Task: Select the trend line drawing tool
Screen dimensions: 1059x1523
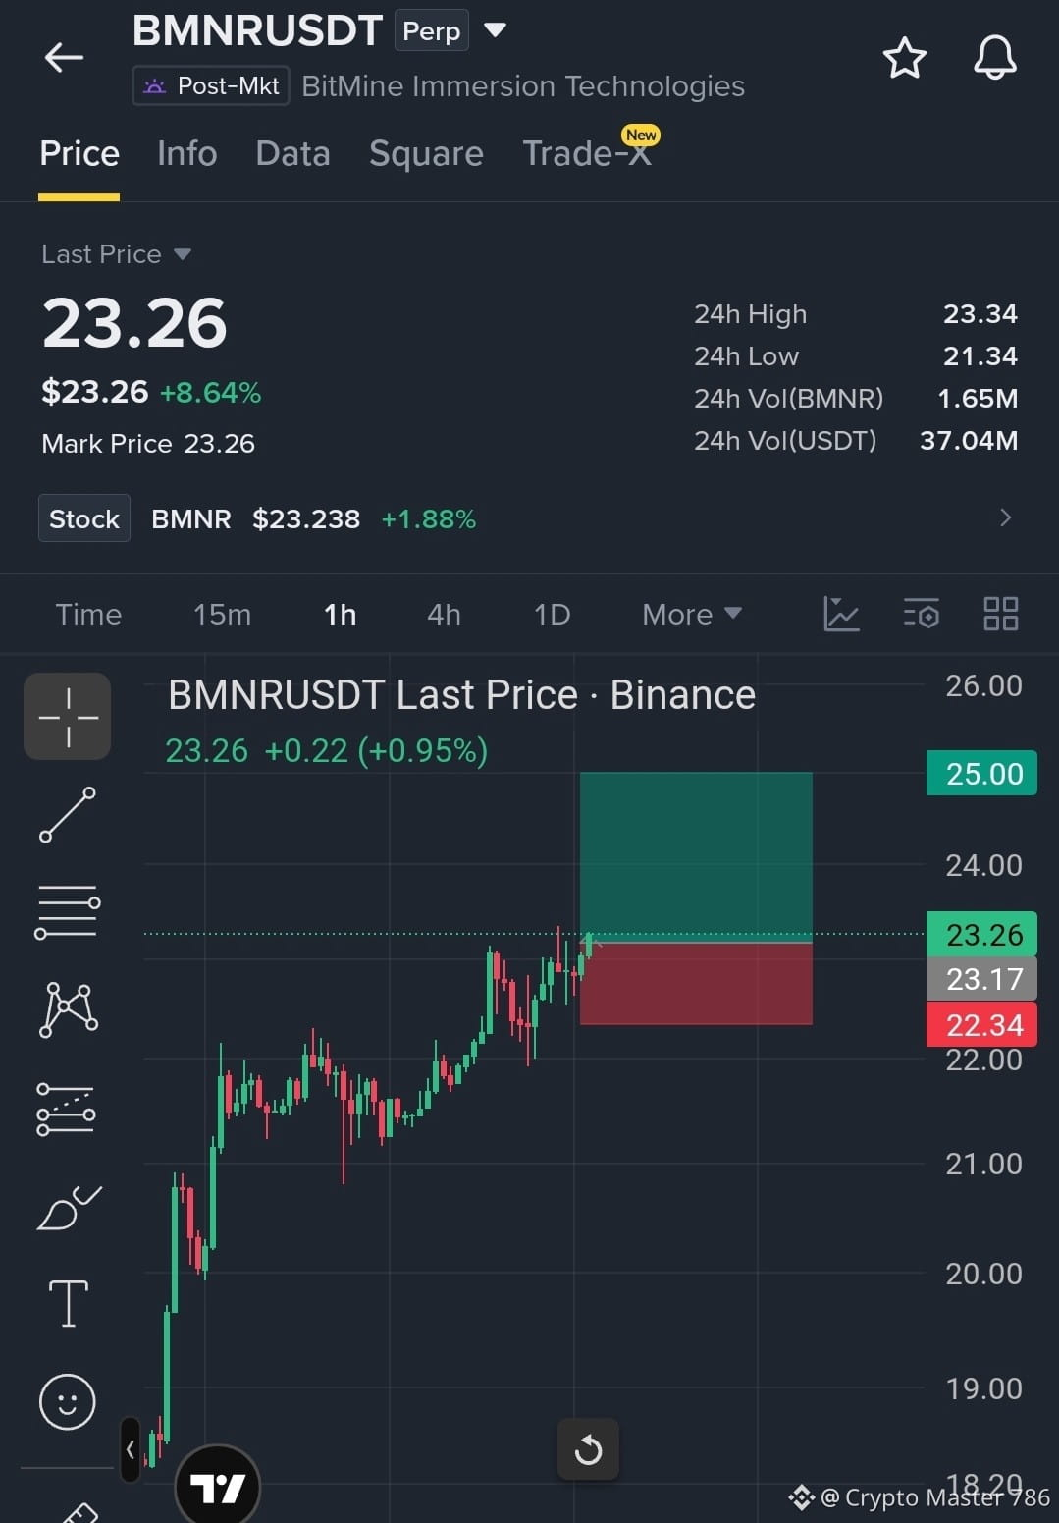Action: [68, 815]
